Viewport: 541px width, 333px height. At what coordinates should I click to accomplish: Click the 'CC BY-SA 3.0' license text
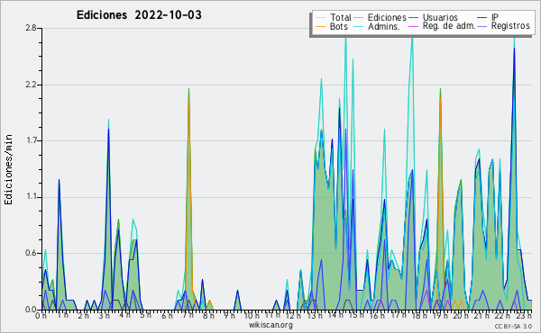tap(513, 327)
